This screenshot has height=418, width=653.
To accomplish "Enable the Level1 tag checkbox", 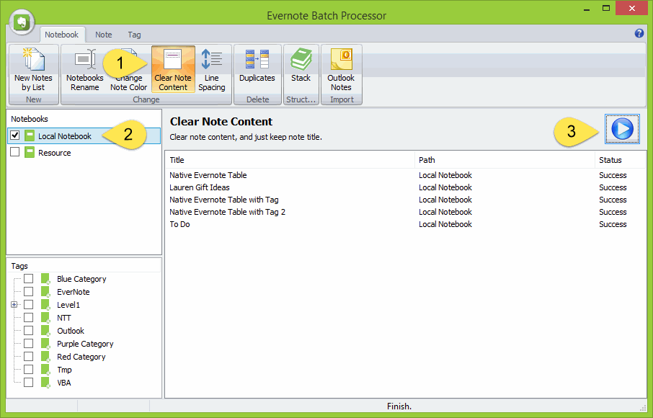I will coord(28,304).
